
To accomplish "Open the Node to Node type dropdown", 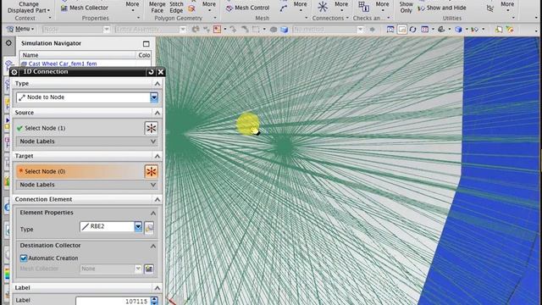I will point(154,97).
